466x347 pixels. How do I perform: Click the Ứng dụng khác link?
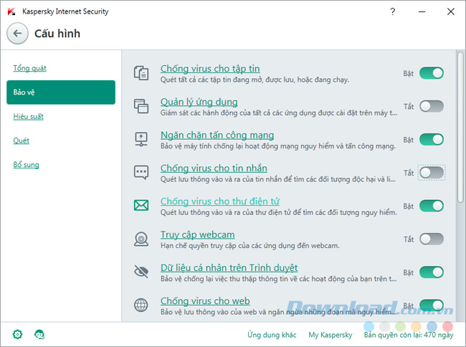tap(272, 335)
